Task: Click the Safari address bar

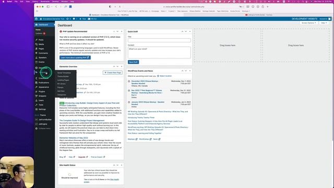Action: point(184,7)
